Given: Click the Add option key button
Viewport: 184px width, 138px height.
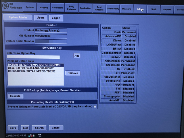Looking at the screenshot, I should click(77, 56).
